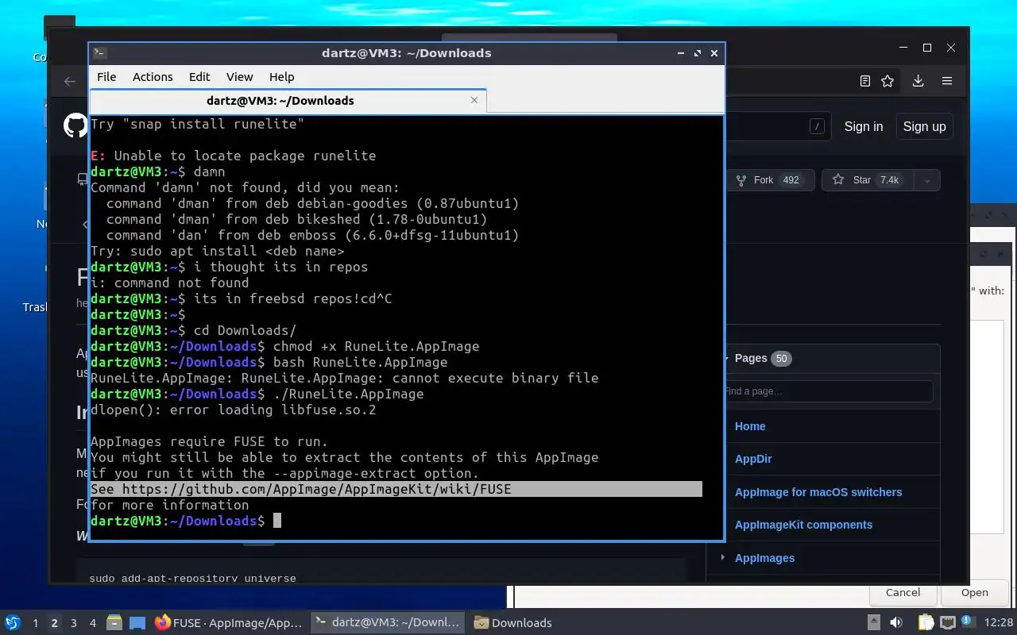
Task: Switch to the Downloads taskbar entry
Action: pos(512,623)
